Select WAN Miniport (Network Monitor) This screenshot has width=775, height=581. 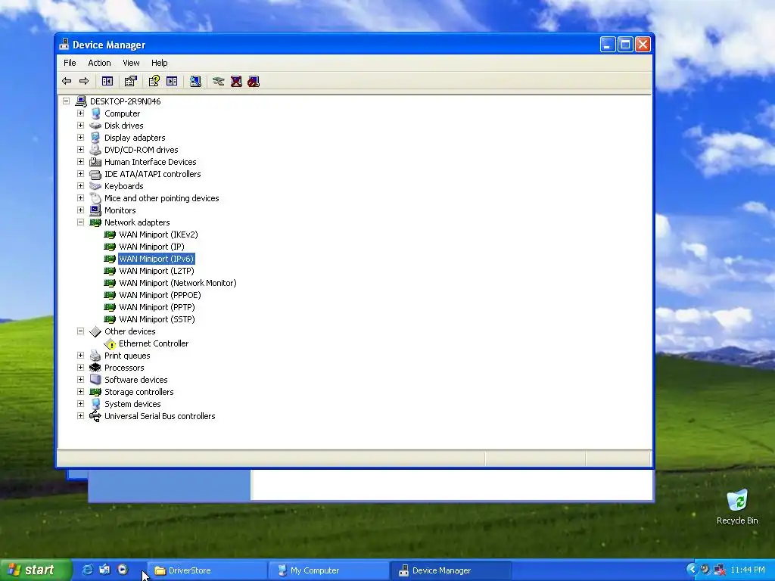pyautogui.click(x=177, y=283)
